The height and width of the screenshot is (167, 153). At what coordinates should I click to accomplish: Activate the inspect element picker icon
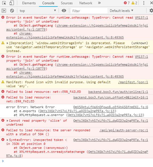4,3
